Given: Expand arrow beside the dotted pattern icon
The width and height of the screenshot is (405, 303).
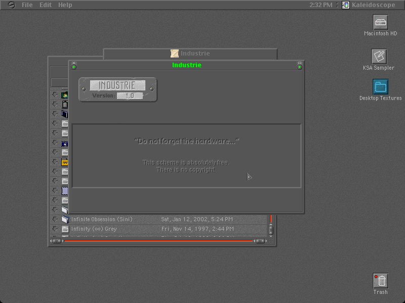Looking at the screenshot, I should [55, 190].
